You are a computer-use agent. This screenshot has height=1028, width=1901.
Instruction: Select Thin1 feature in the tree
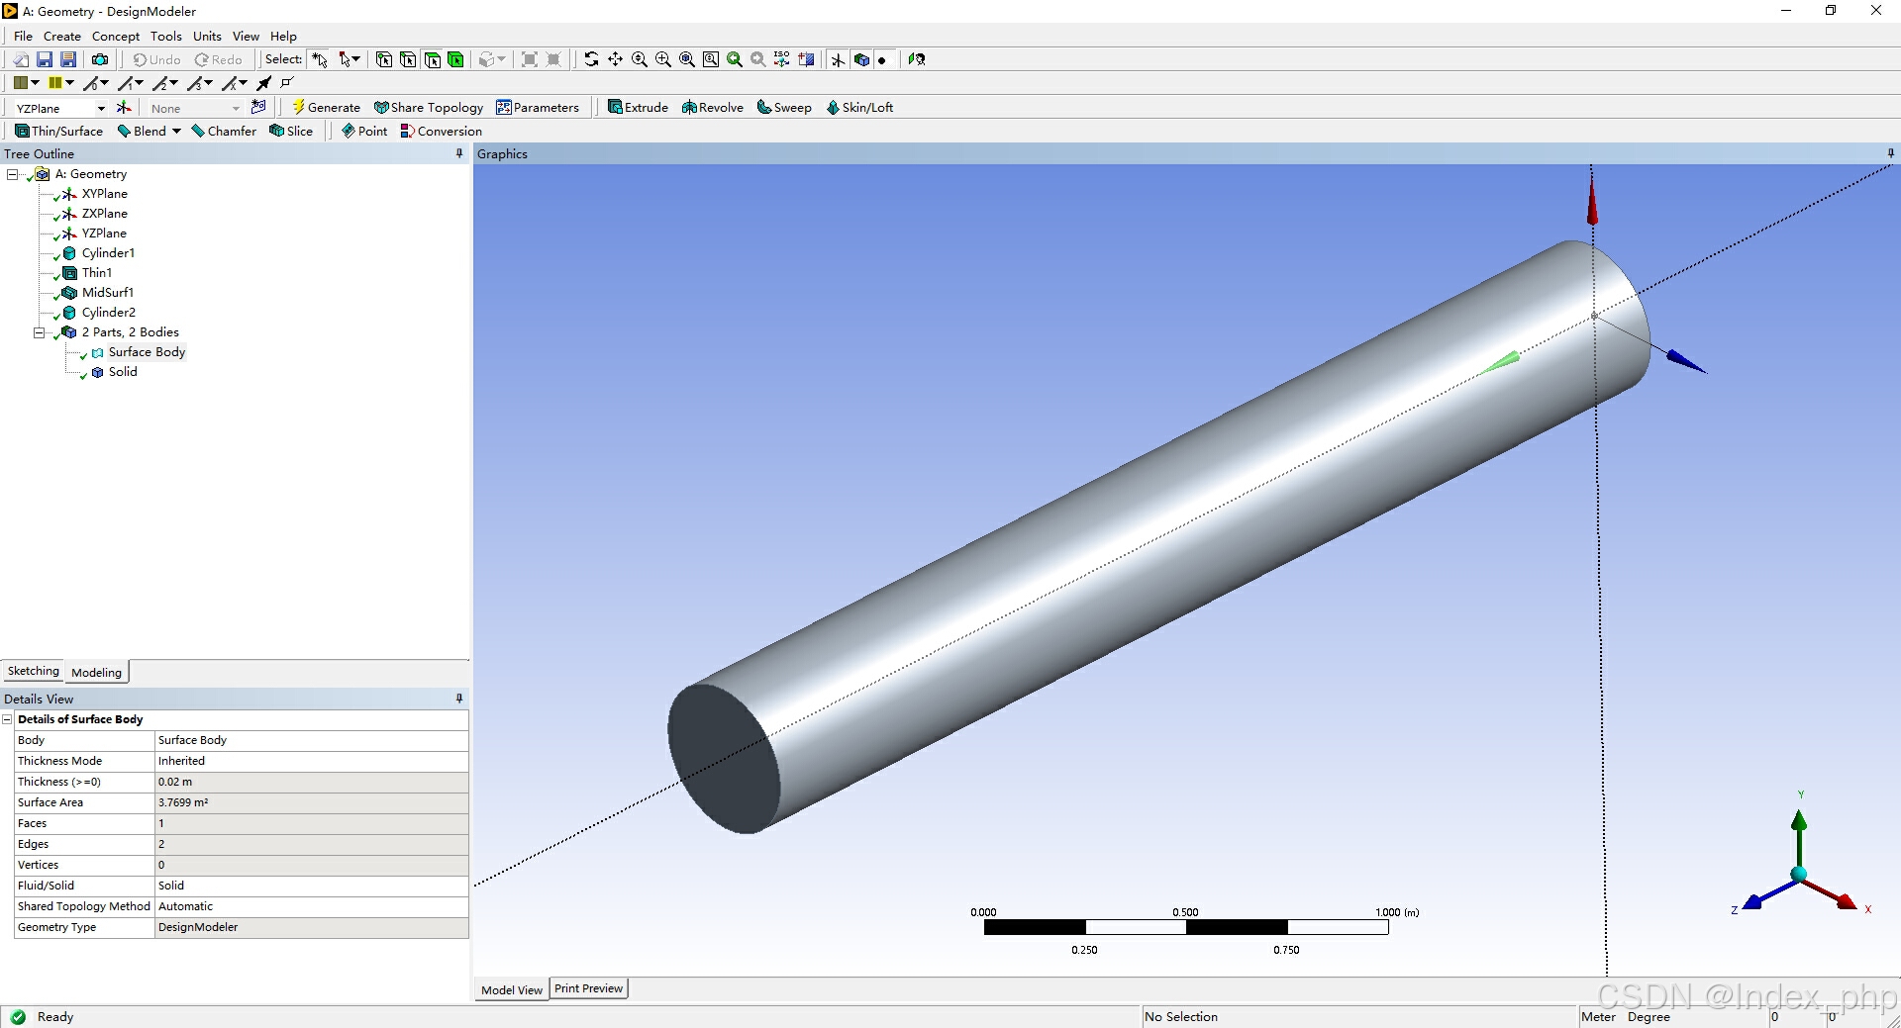click(97, 273)
